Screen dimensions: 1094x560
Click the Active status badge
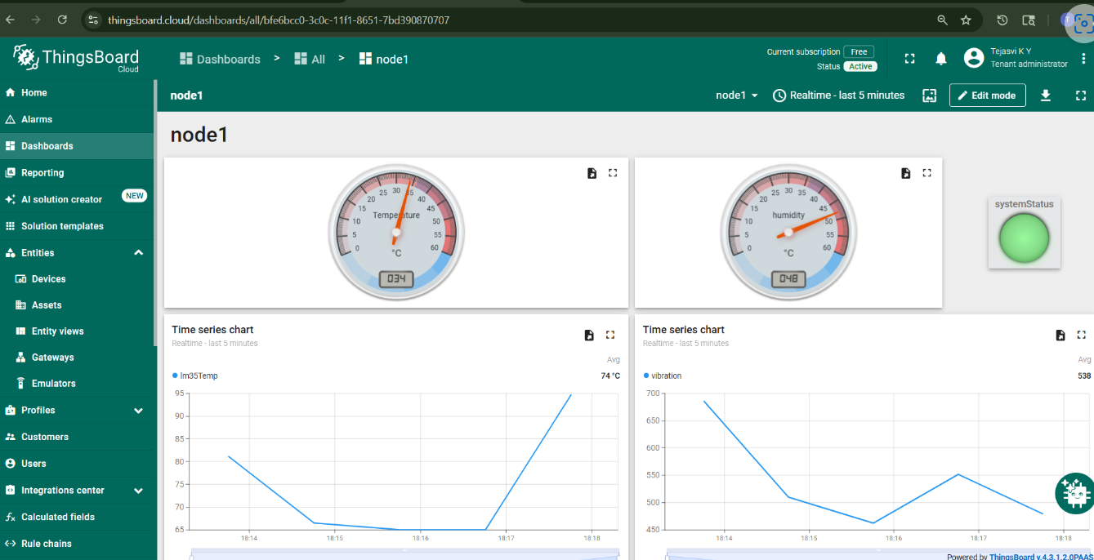[860, 66]
